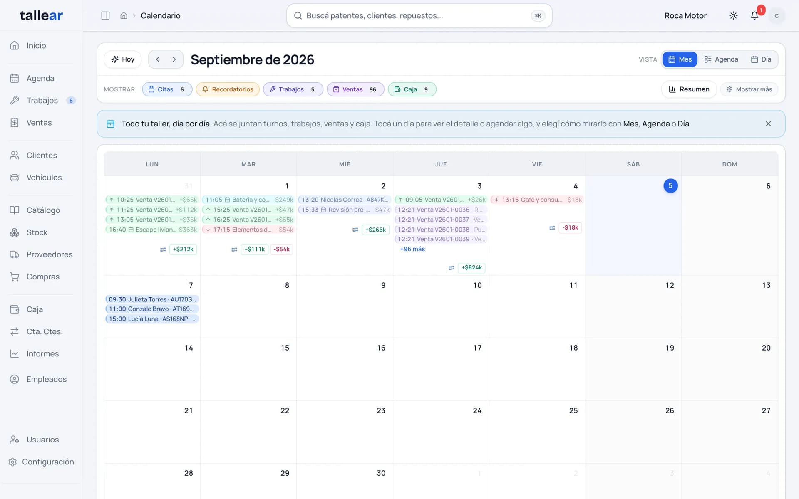
Task: Expand the +96 más events link
Action: [x=412, y=249]
